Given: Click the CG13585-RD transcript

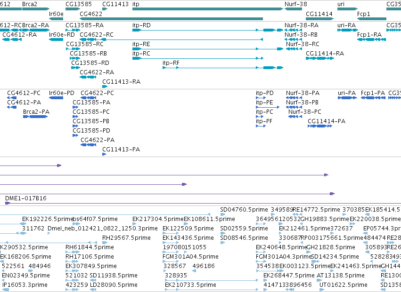Looking at the screenshot, I should pos(76,68).
